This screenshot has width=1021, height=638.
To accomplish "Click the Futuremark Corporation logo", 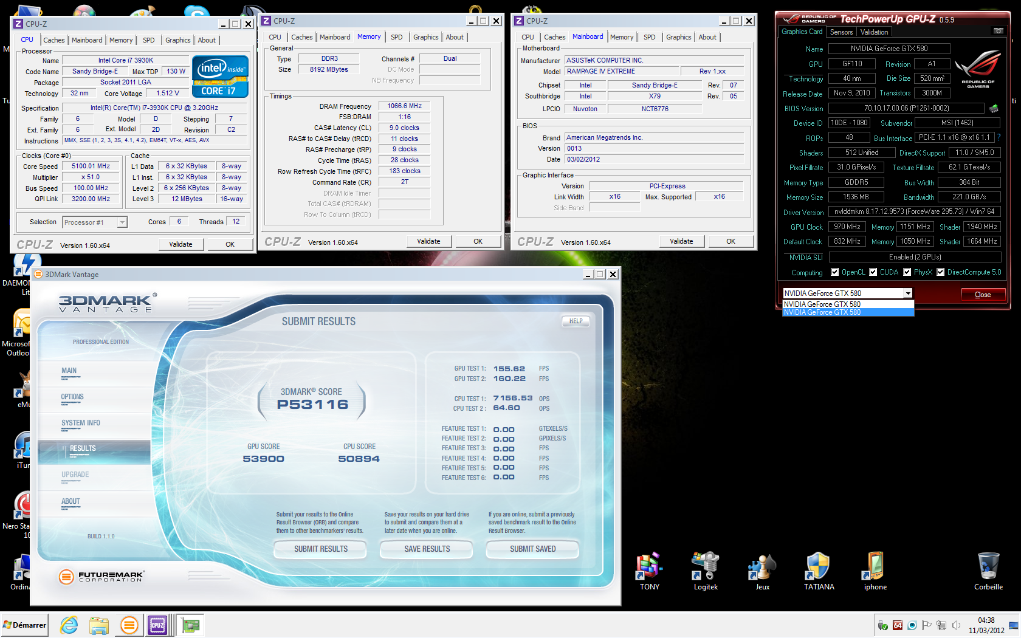I will point(101,576).
